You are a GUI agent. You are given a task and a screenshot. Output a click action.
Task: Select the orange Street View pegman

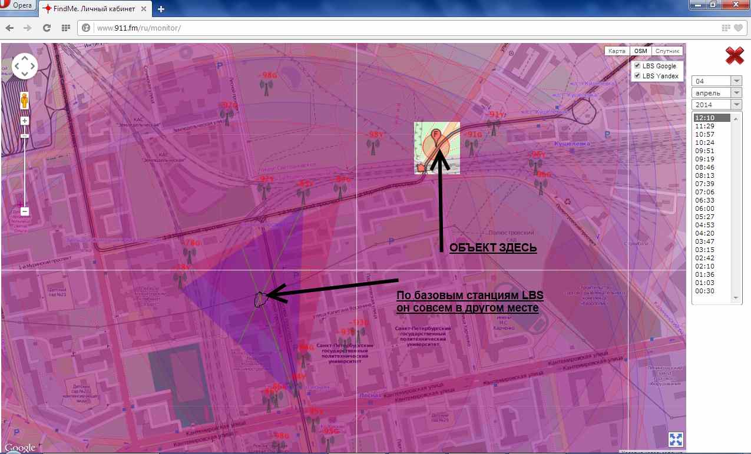pos(25,101)
